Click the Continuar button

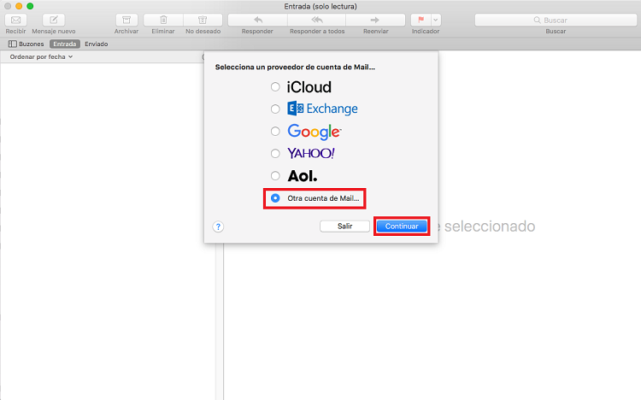coord(402,226)
